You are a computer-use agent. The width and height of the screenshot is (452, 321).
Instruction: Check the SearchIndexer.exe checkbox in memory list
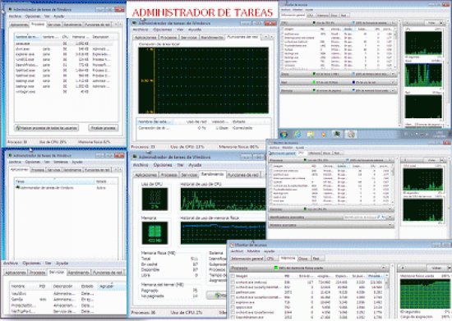[x=233, y=317]
